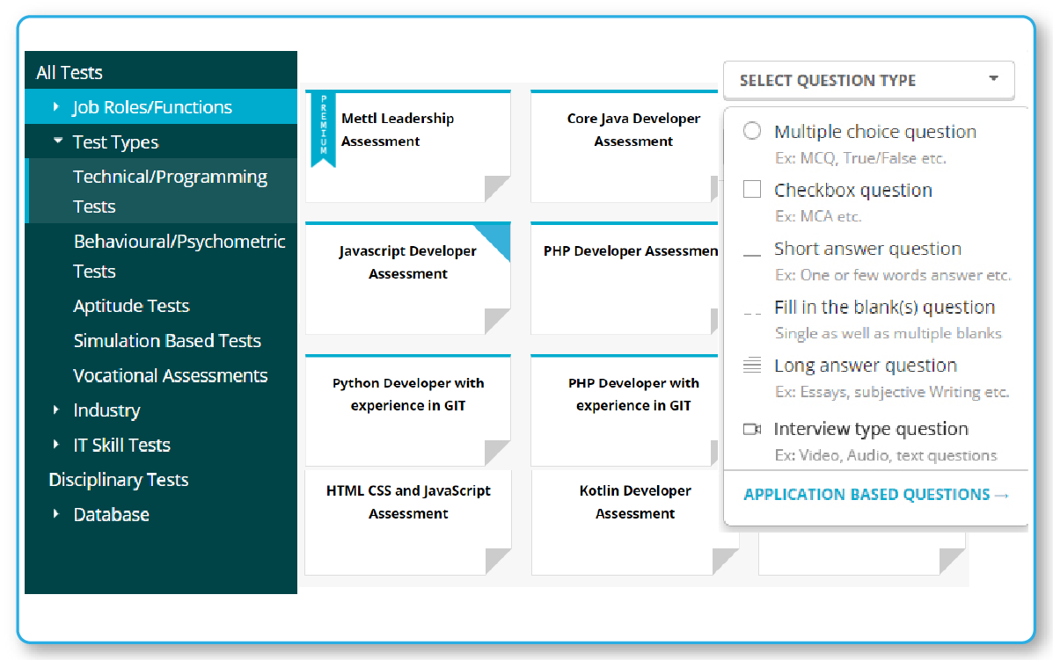Viewport: 1053px width, 660px height.
Task: Open Behavioural/Psychometric Tests category
Action: tap(179, 256)
